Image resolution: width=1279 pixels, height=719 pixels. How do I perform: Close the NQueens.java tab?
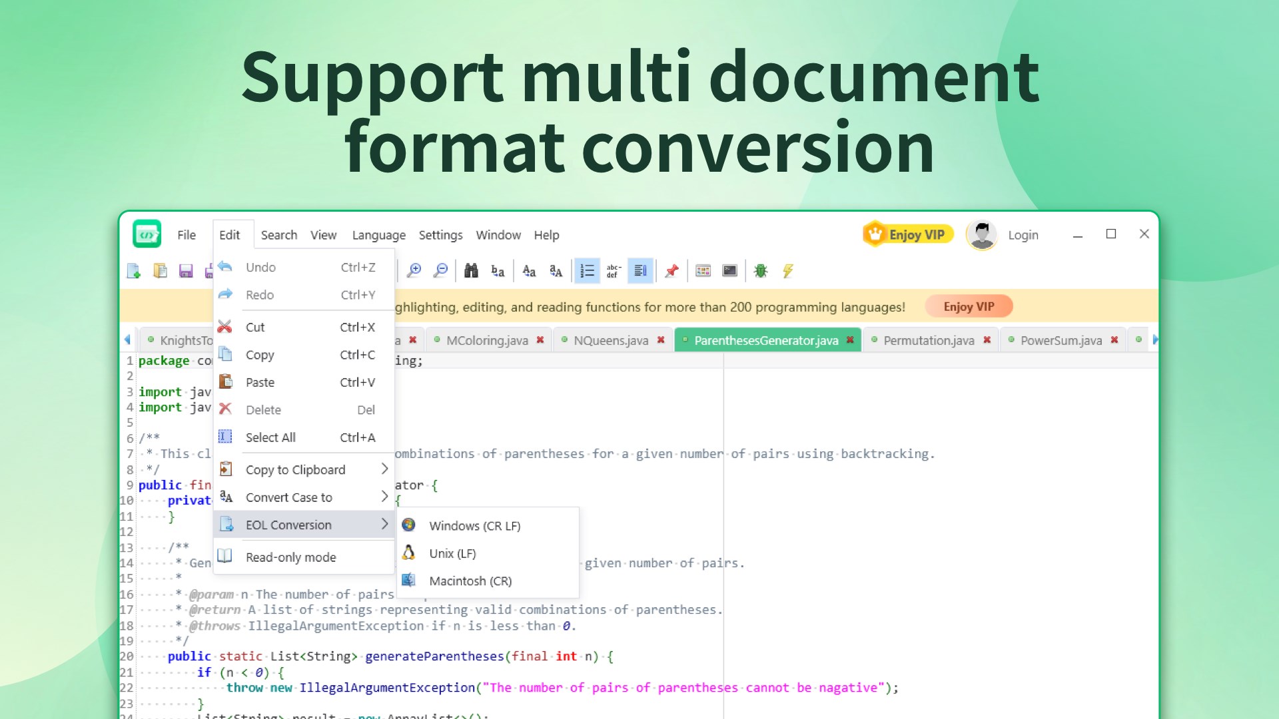tap(661, 340)
